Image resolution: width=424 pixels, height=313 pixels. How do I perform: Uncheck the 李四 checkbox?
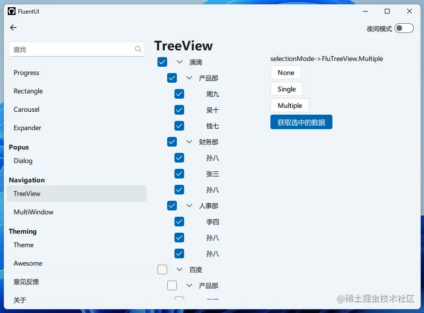[179, 222]
